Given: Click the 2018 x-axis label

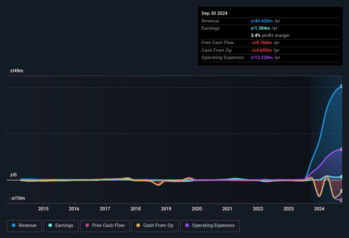Looking at the screenshot, I should 136,209.
